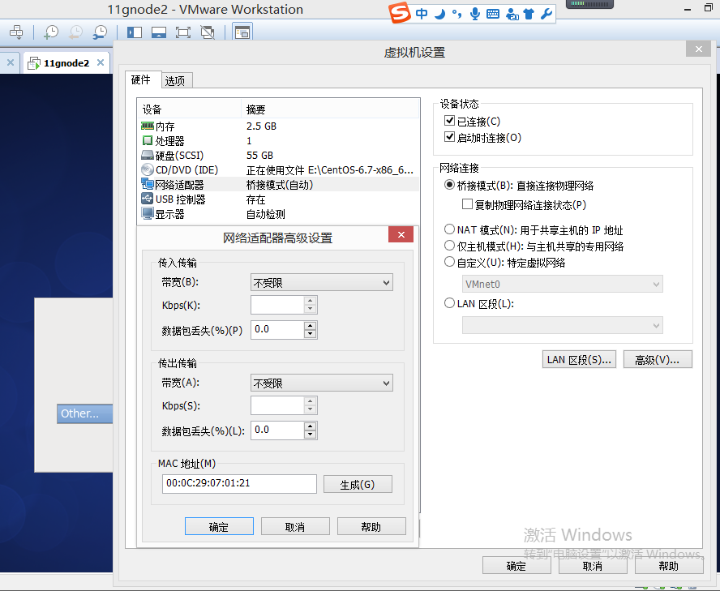Decrease incoming 数据包丢失(%)(P) value
Image resolution: width=720 pixels, height=591 pixels.
tap(311, 334)
